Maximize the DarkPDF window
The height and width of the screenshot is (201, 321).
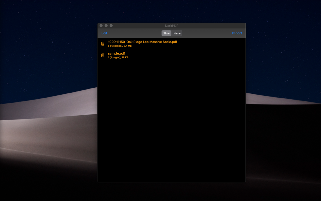tap(111, 26)
